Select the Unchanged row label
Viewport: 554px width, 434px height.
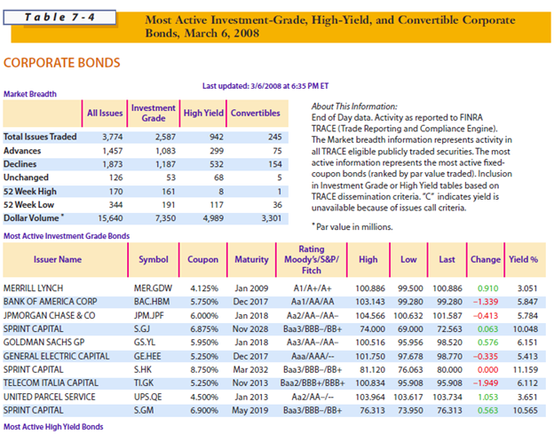pyautogui.click(x=26, y=178)
